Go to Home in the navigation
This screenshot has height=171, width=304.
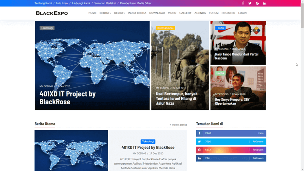[x=92, y=13]
